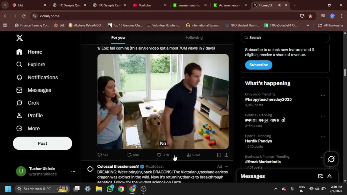Open options for the Politics trend

[323, 116]
